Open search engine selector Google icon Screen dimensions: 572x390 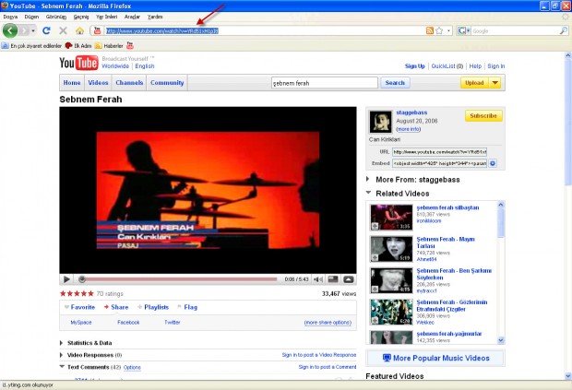464,31
